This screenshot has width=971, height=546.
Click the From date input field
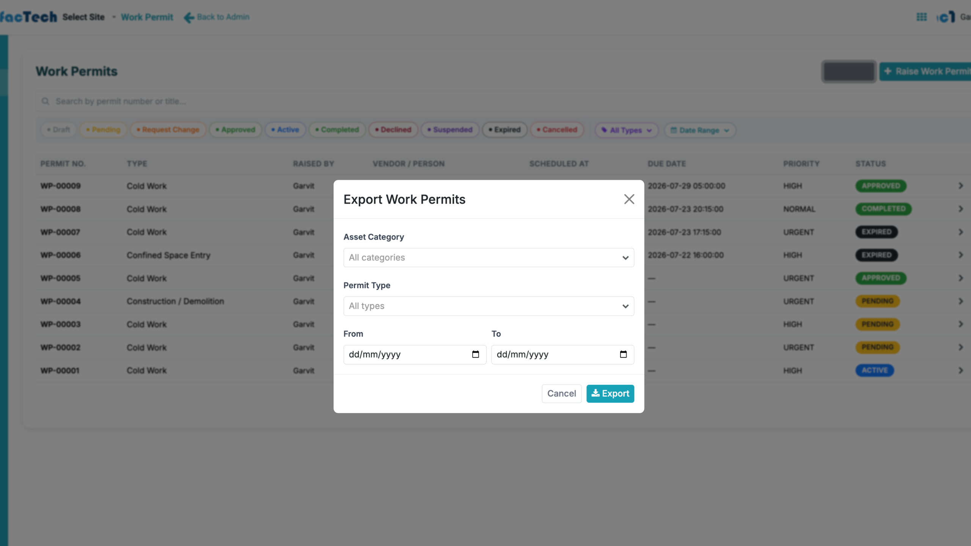coord(415,355)
